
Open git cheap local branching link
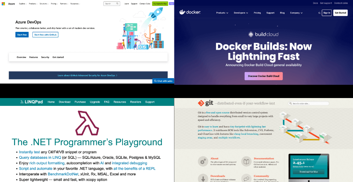[246, 134]
